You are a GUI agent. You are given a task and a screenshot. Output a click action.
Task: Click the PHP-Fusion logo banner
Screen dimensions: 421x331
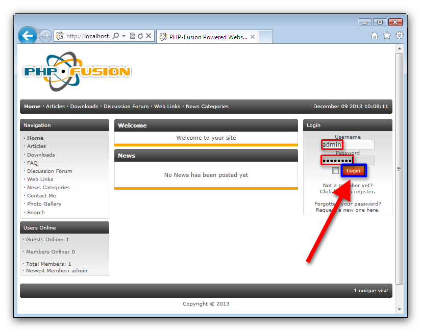click(x=77, y=71)
